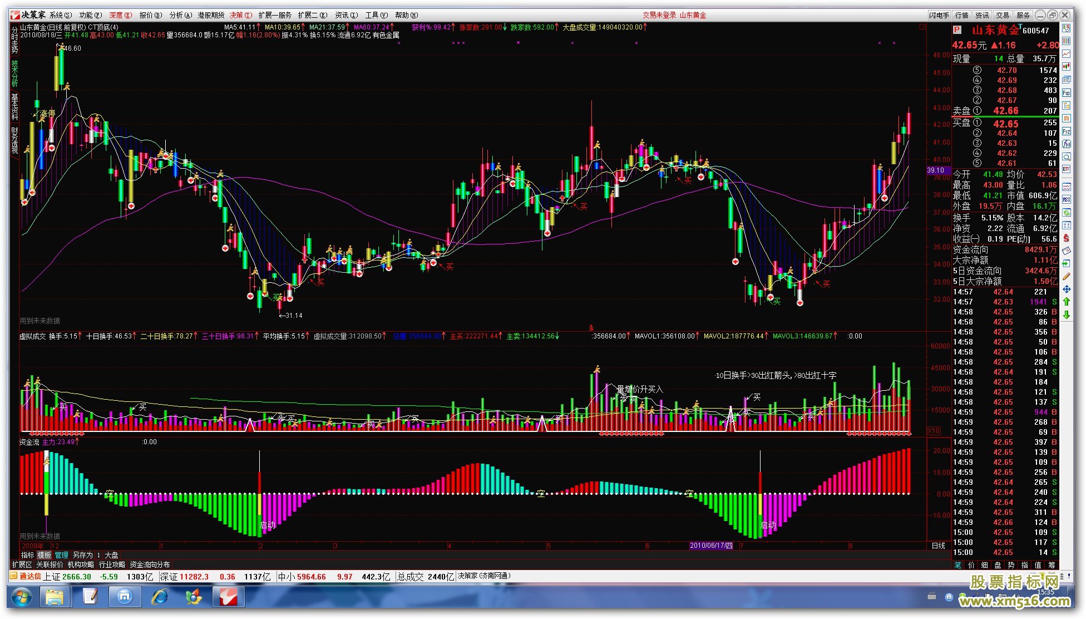Screen dimensions: 1086x619
Task: Click the F10 icon in right toolbar
Action: (1066, 93)
